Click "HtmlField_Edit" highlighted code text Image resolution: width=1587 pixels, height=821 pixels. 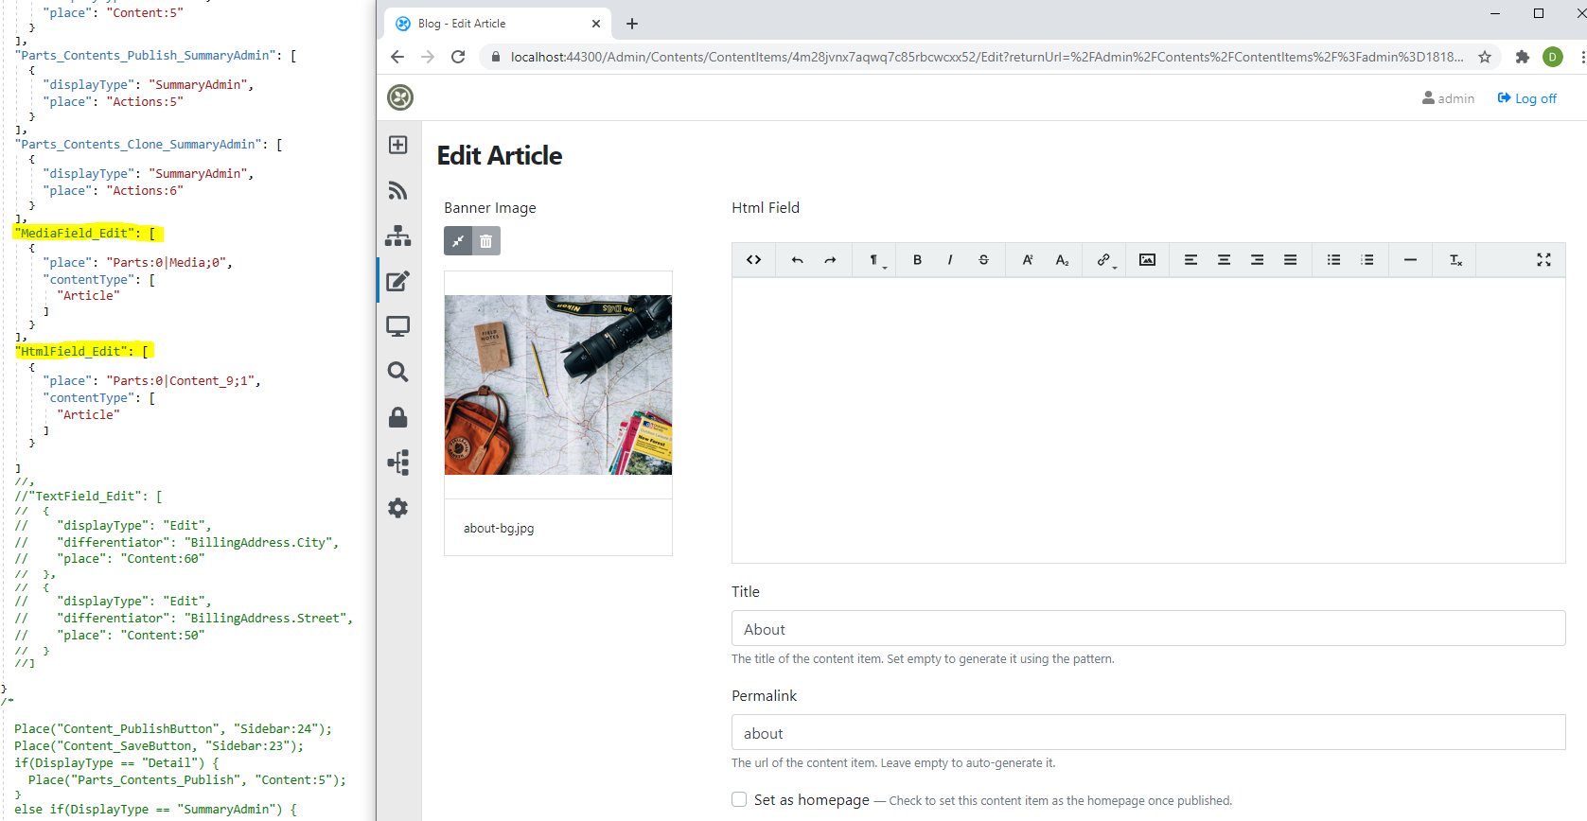[x=75, y=351]
